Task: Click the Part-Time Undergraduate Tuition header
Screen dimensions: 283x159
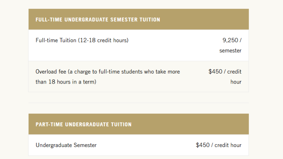Action: tap(83, 125)
